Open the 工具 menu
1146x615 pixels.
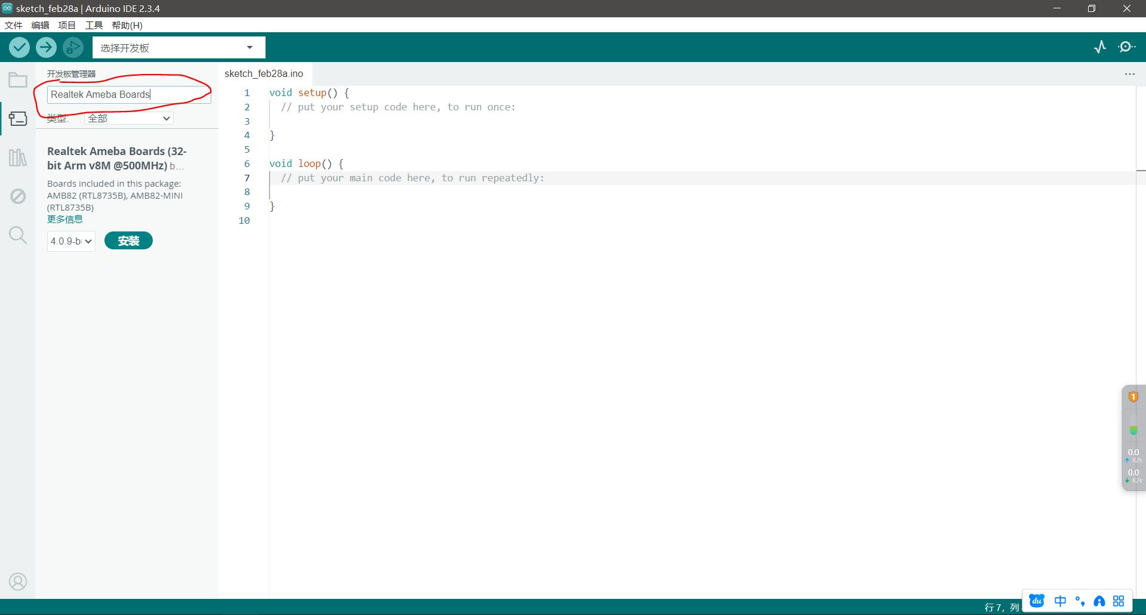[94, 25]
